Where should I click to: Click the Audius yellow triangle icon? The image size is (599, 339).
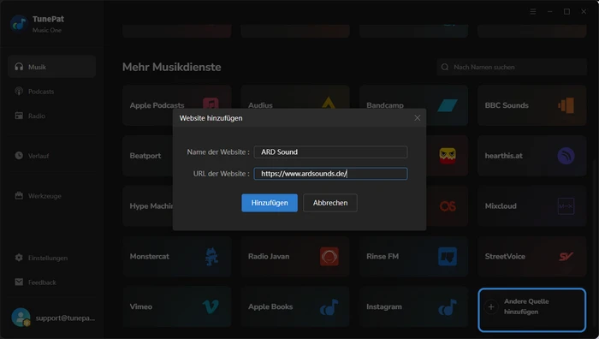(328, 104)
